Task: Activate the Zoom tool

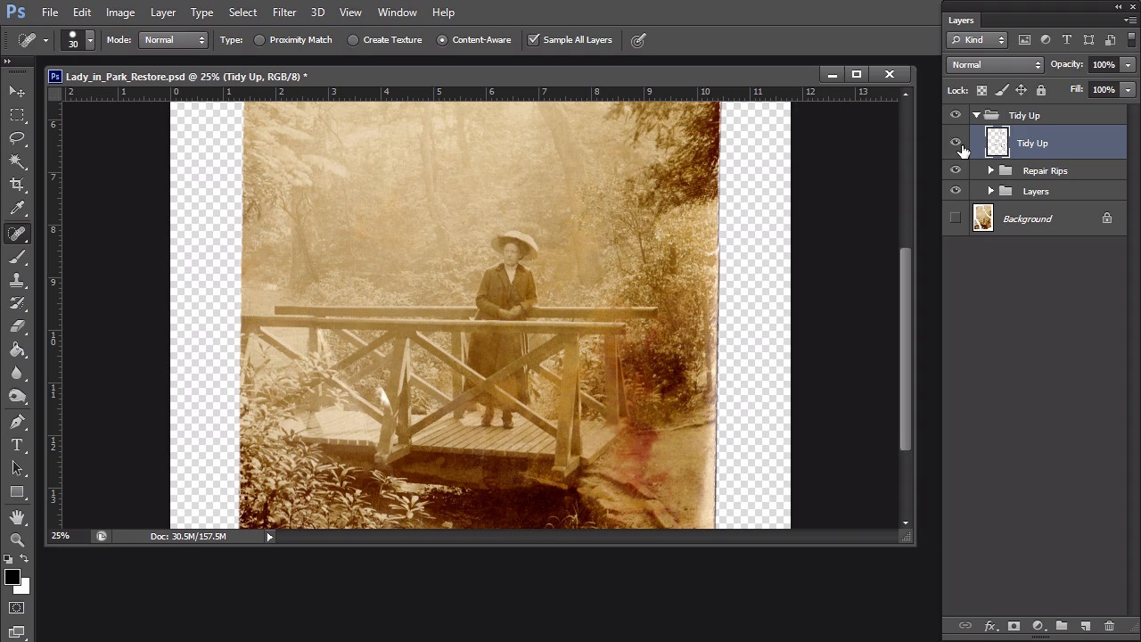Action: 17,539
